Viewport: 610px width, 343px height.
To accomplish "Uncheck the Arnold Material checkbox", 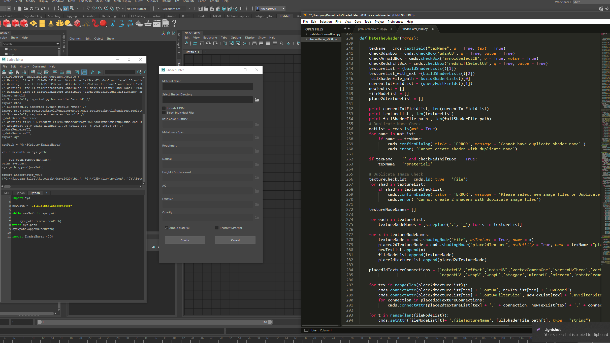I will [x=166, y=228].
